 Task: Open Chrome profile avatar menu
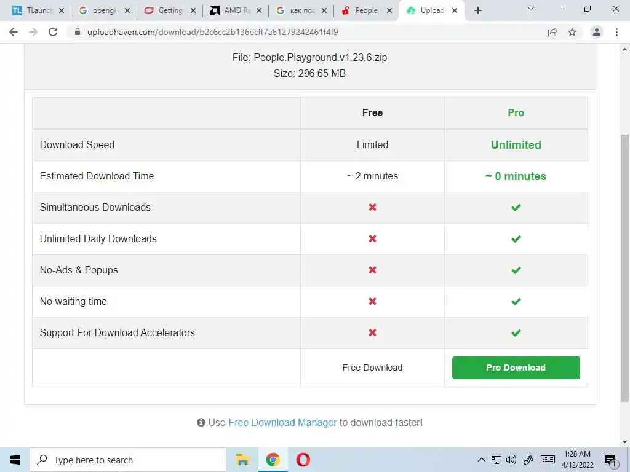[597, 32]
